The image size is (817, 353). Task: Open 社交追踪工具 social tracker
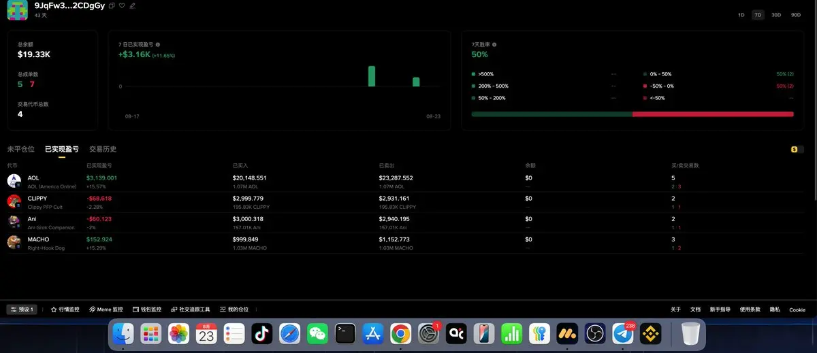coord(191,309)
